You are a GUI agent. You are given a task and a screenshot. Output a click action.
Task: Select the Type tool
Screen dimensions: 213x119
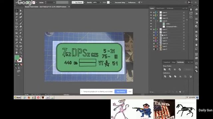pos(17,20)
